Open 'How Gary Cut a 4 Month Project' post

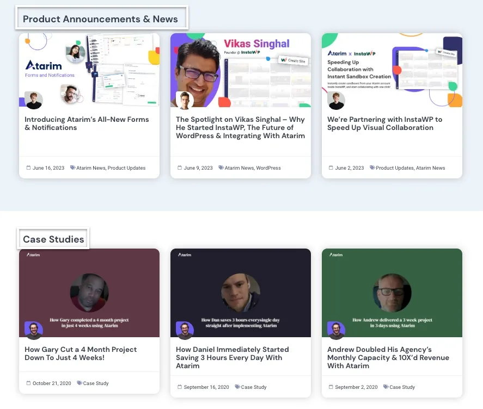81,354
